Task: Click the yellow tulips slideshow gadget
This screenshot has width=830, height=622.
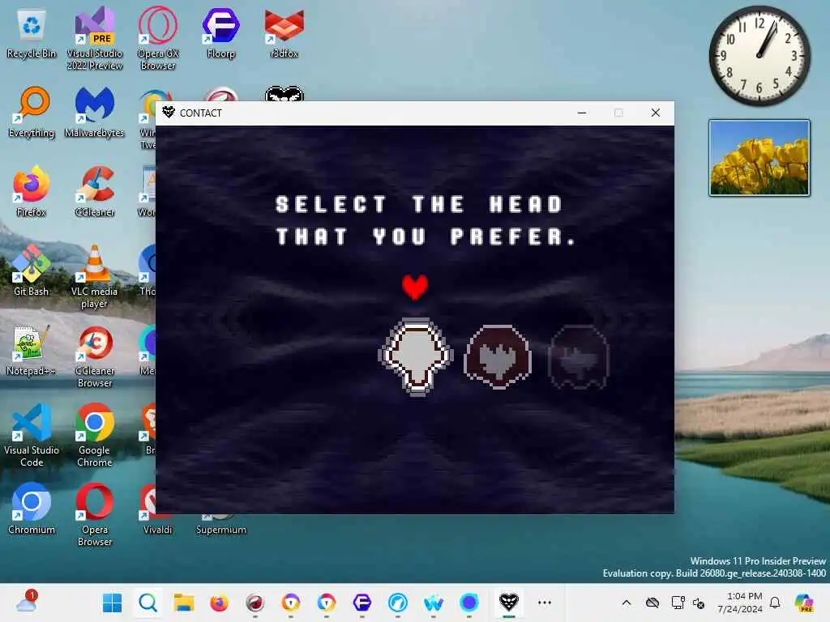Action: (x=759, y=158)
